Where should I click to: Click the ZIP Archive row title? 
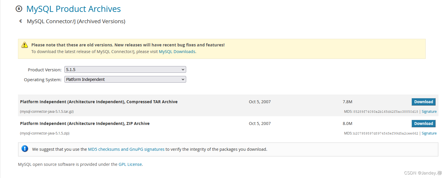[85, 123]
